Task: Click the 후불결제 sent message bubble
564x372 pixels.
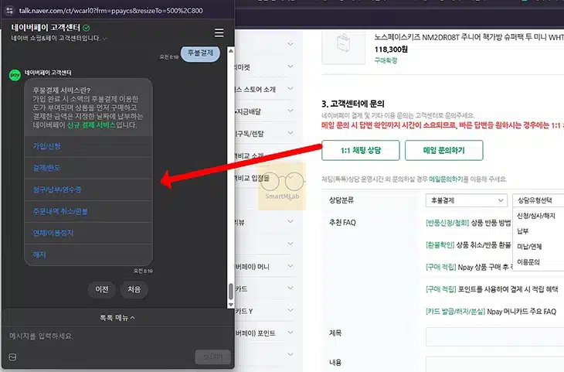Action: (x=200, y=53)
